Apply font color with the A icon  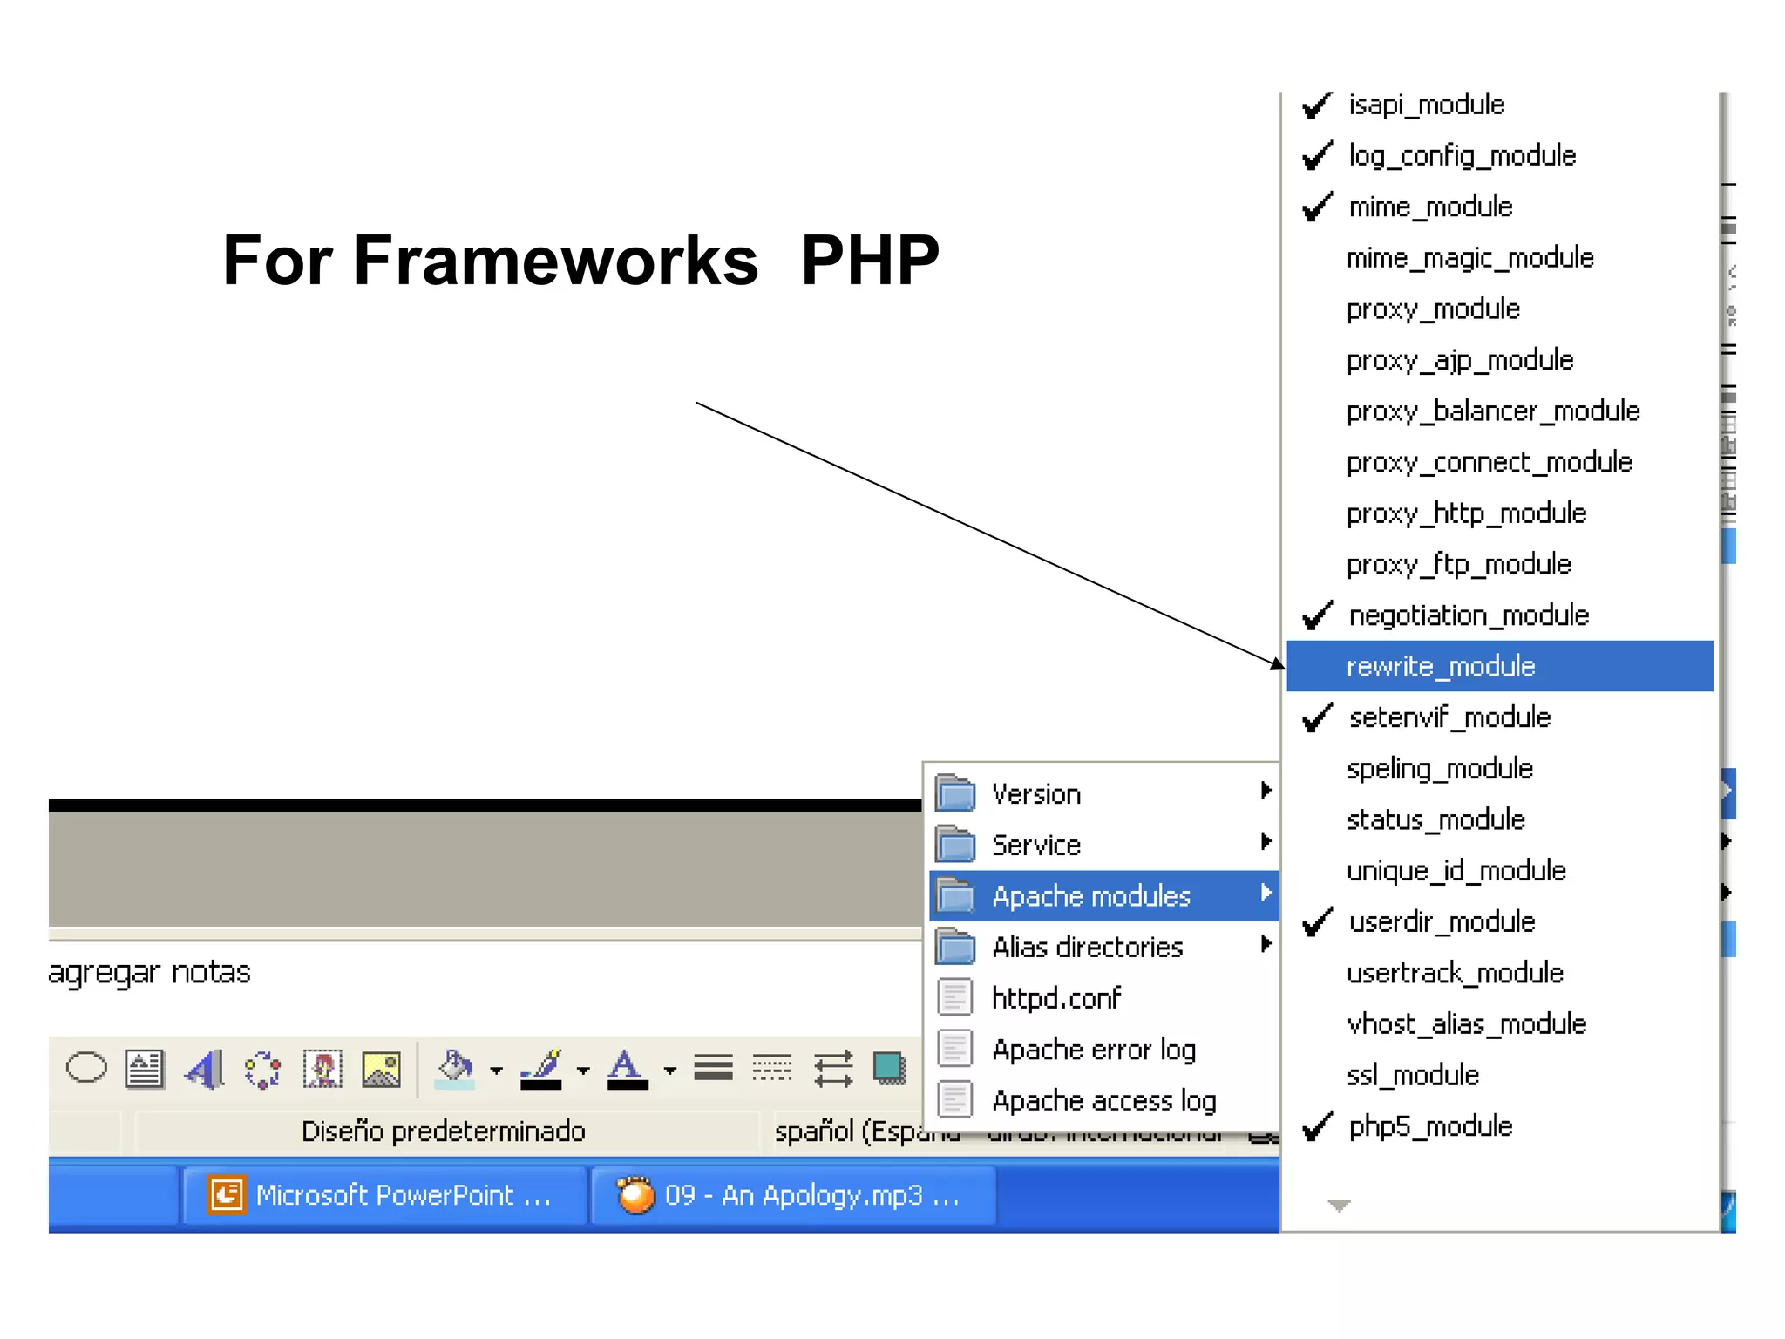tap(627, 1069)
